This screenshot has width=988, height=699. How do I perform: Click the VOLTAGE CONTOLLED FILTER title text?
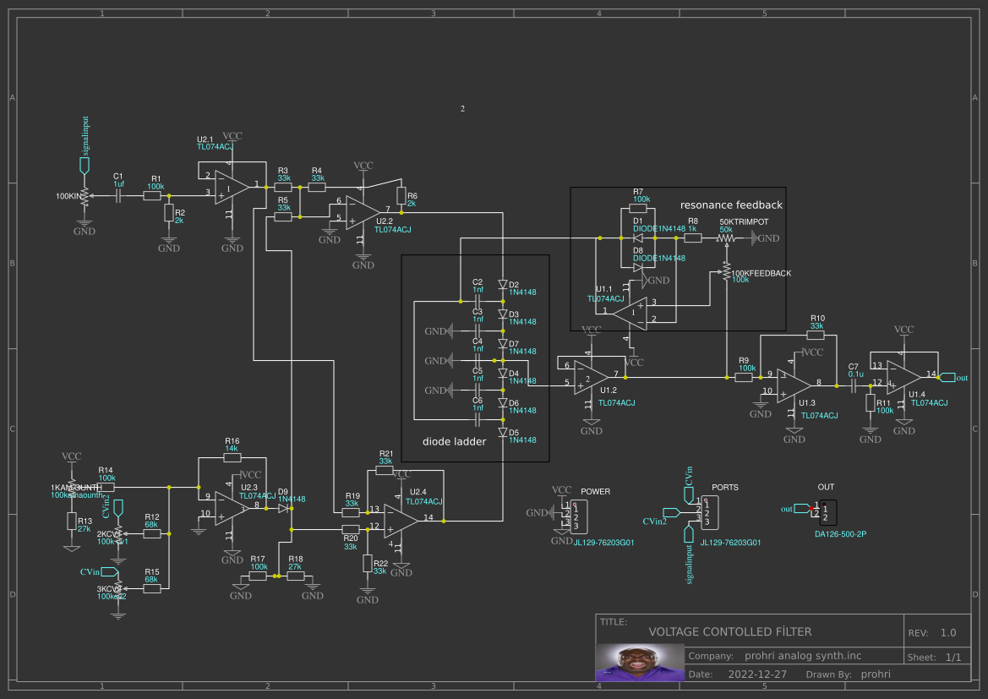pyautogui.click(x=730, y=631)
